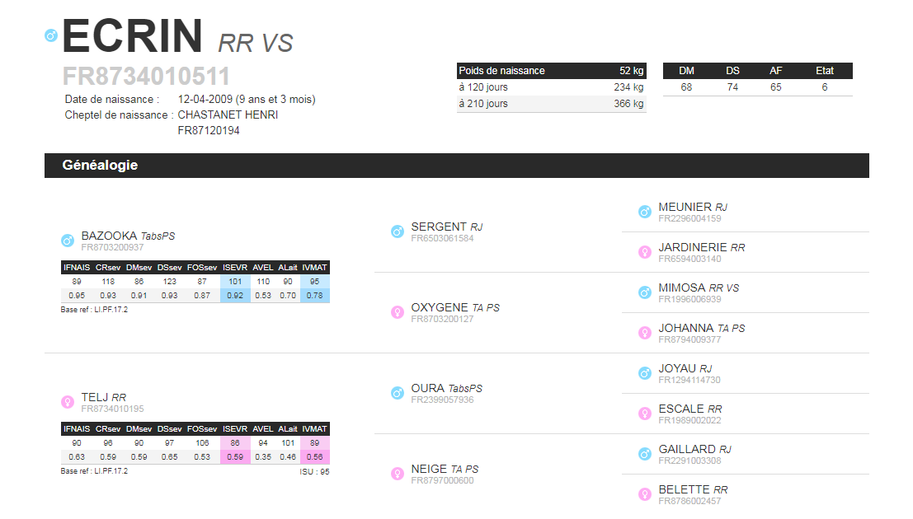913x519 pixels.
Task: Click the male icon beside MEUNIER
Action: click(x=645, y=212)
